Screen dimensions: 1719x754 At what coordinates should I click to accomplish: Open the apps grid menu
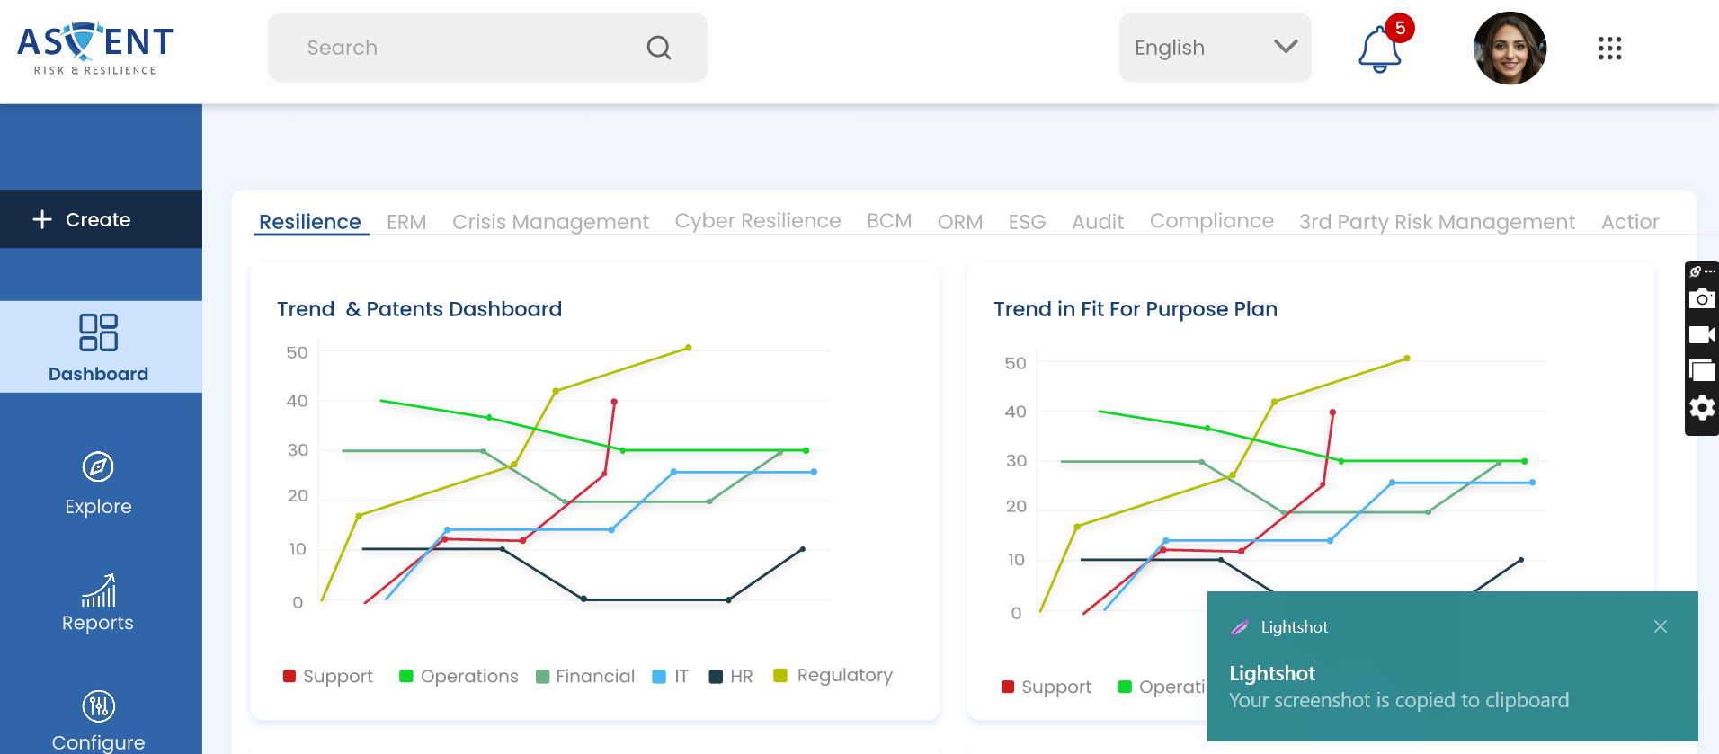click(x=1609, y=49)
